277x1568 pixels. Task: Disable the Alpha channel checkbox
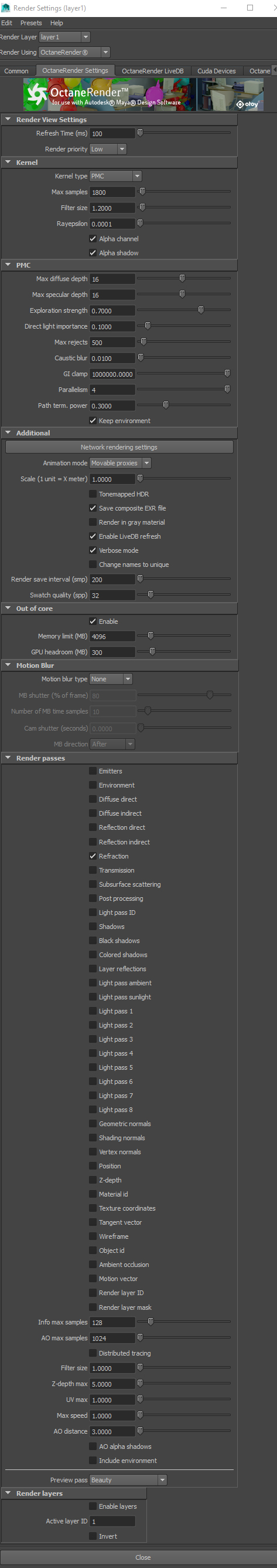pos(93,239)
